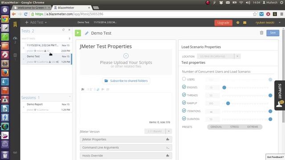Click the THREADS slider handle
The image size is (285, 160).
click(270, 96)
